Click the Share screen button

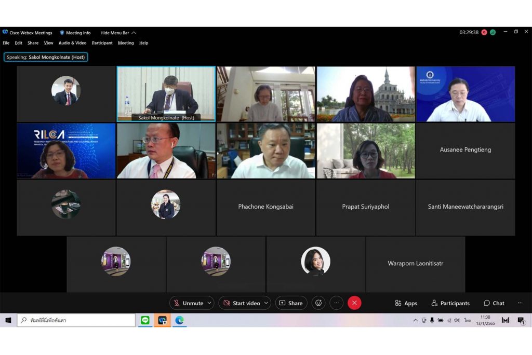291,303
